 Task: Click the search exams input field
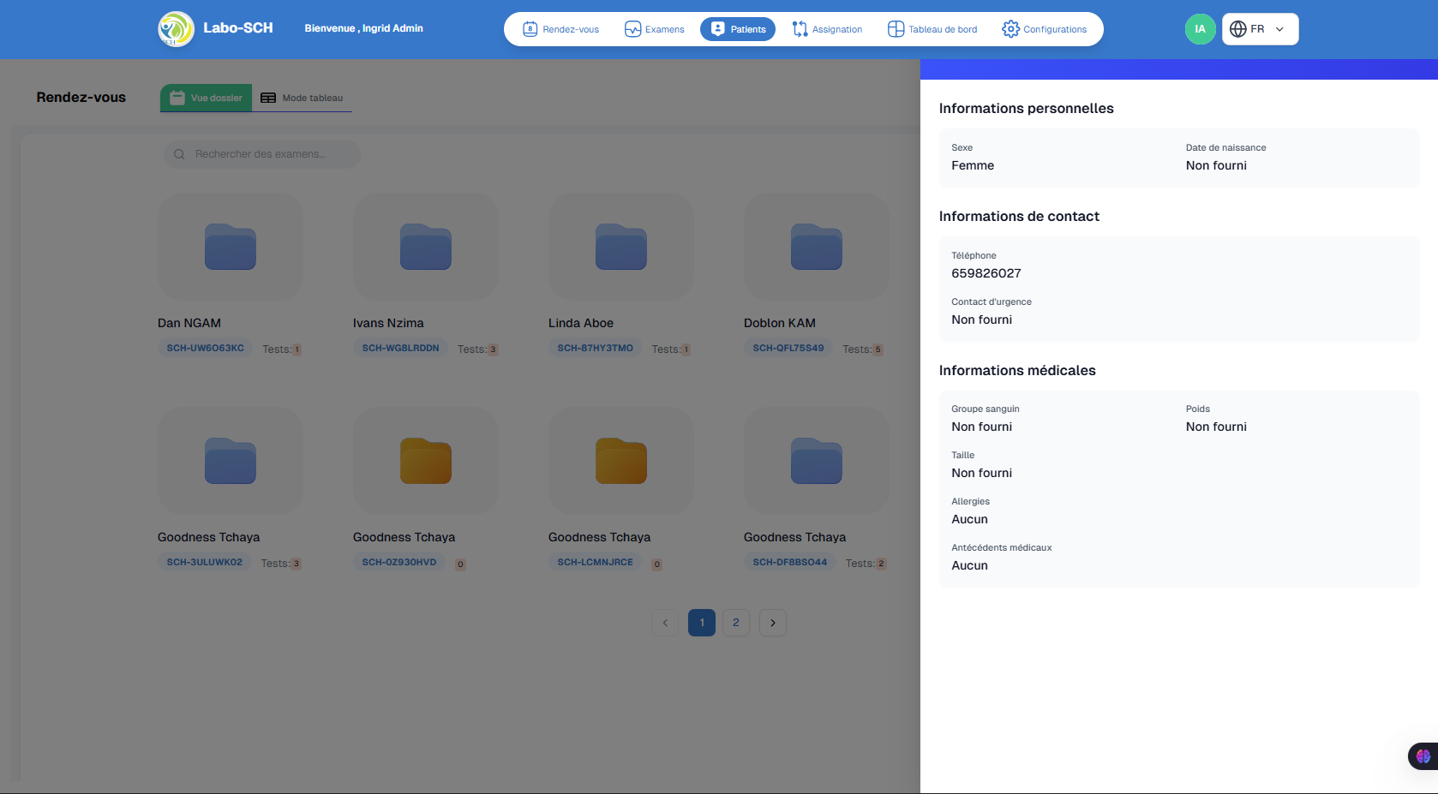tap(261, 154)
